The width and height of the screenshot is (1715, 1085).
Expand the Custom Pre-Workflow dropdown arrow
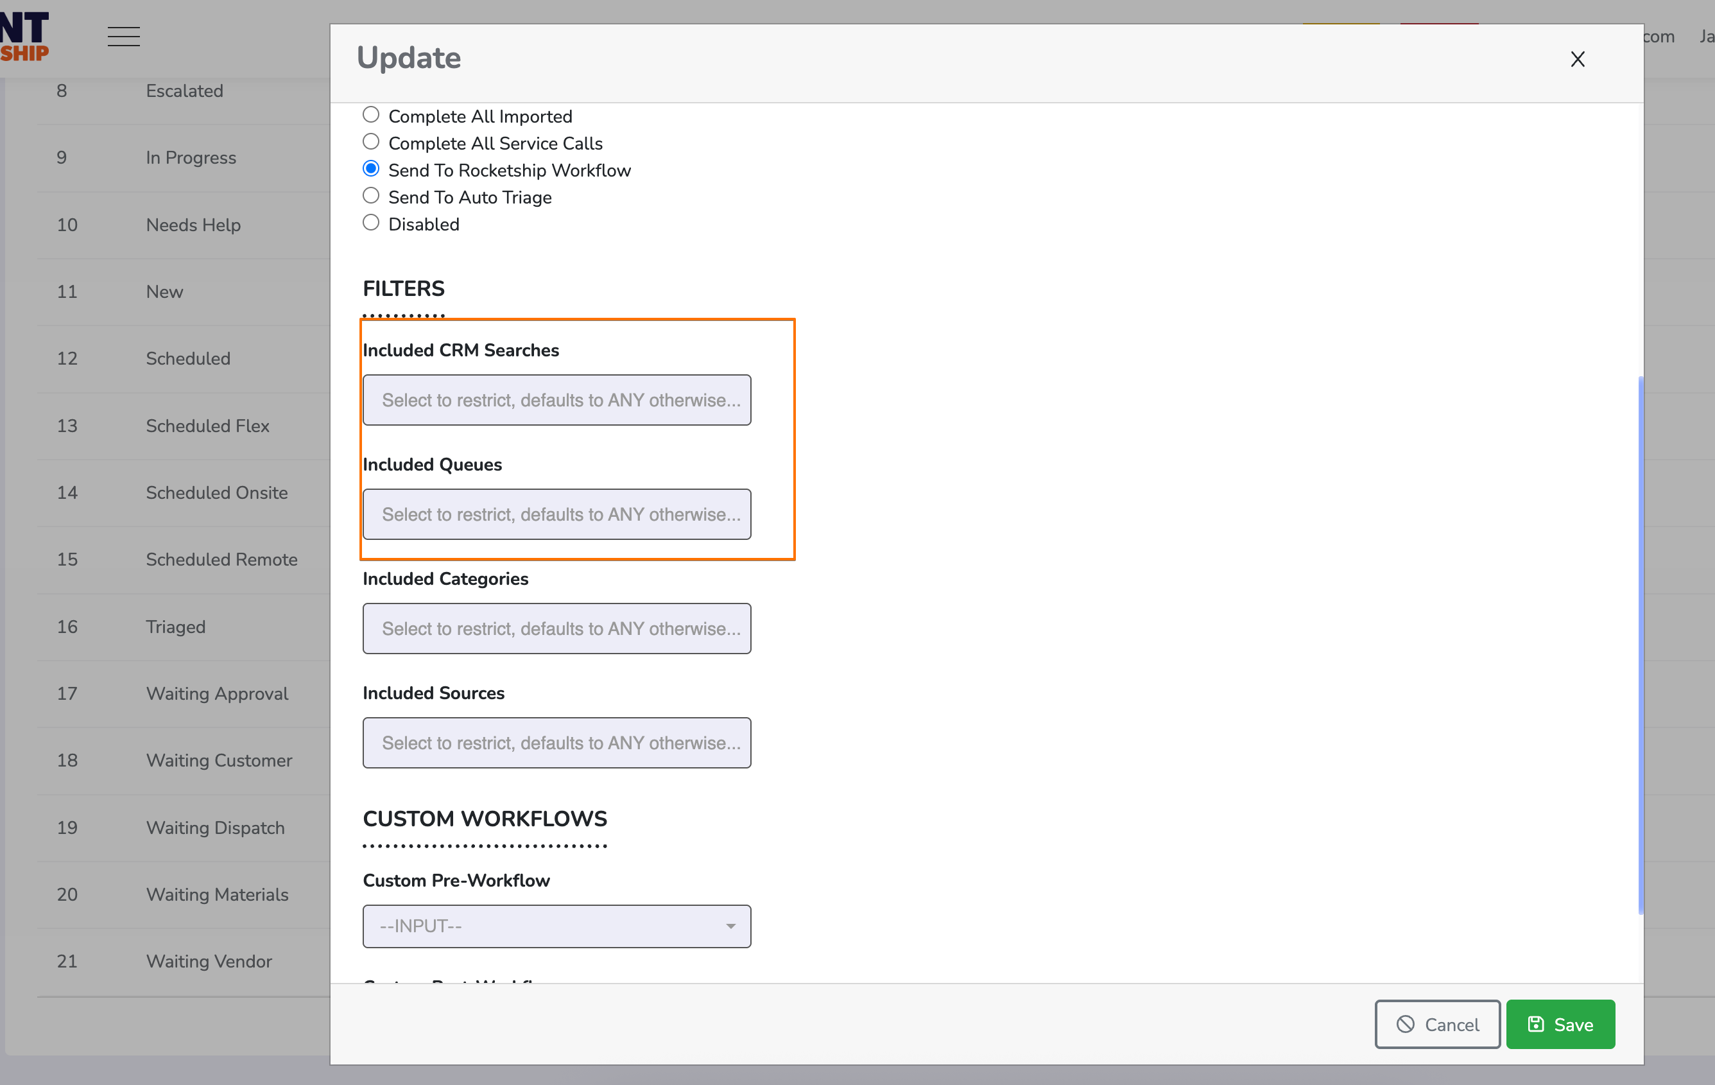coord(730,926)
